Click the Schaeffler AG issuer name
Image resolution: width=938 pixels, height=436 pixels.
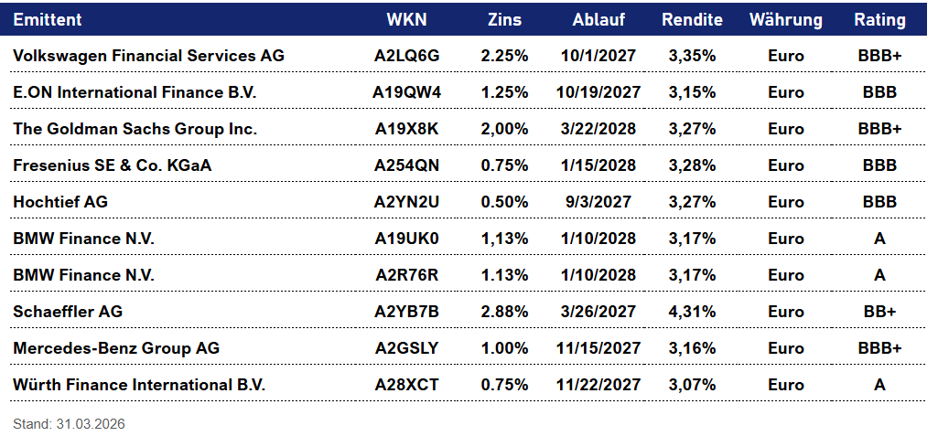click(68, 312)
